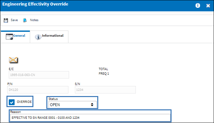Click the S/N label
This screenshot has height=123, width=214.
click(77, 84)
